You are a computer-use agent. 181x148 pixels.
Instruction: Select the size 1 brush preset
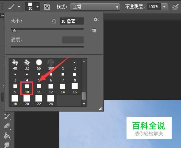point(63,65)
